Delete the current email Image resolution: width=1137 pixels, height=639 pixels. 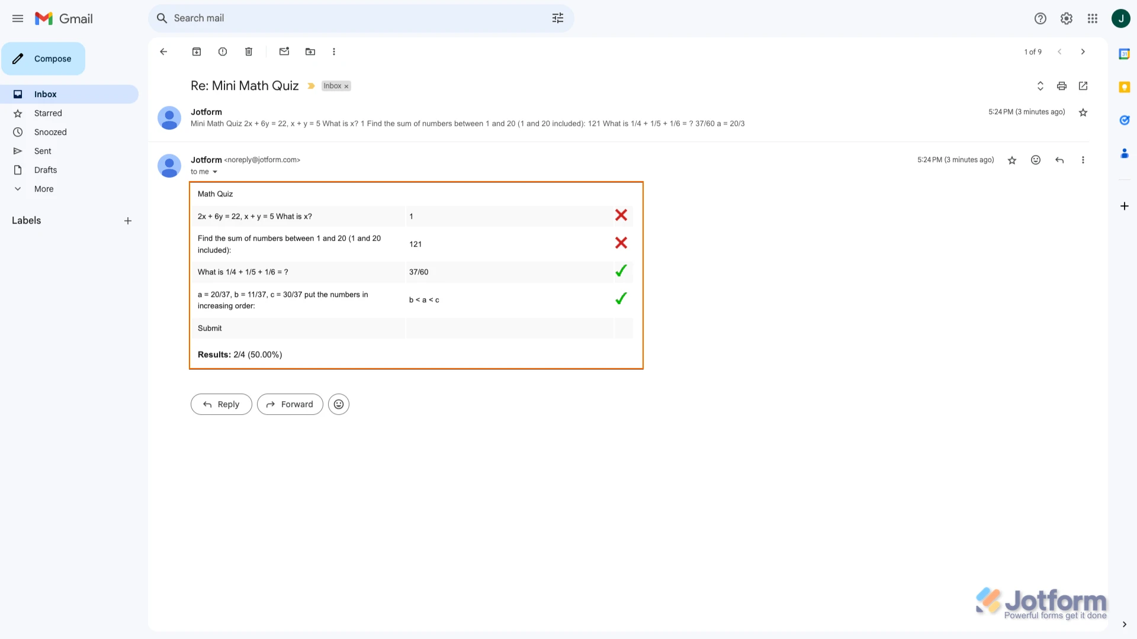tap(249, 51)
